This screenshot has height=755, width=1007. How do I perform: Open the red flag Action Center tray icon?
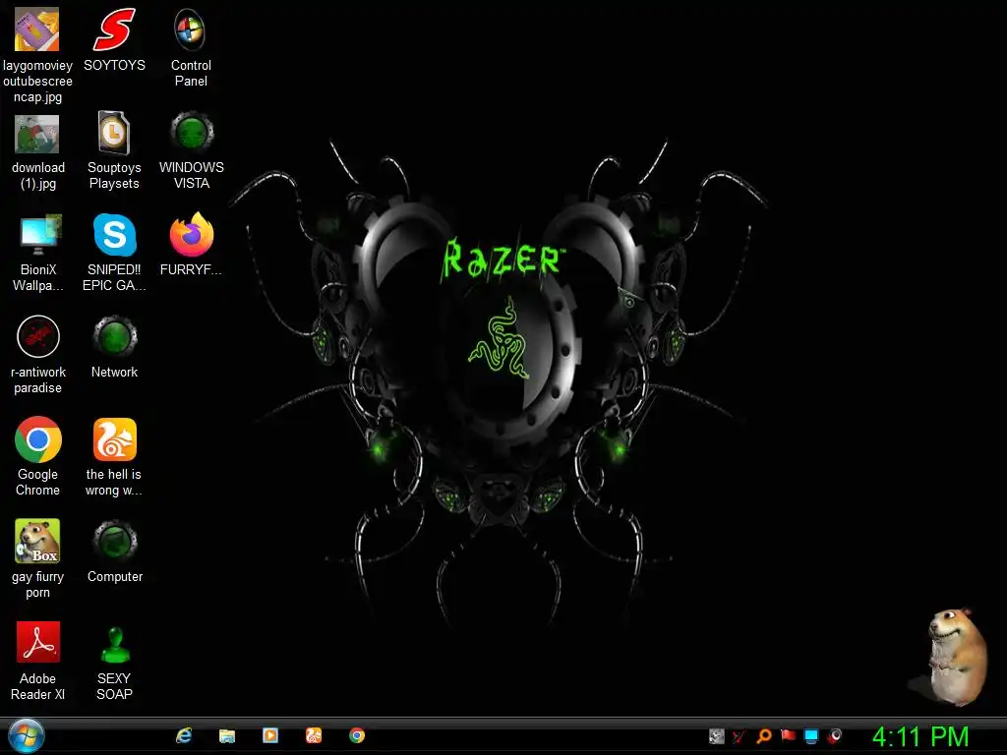pos(788,735)
